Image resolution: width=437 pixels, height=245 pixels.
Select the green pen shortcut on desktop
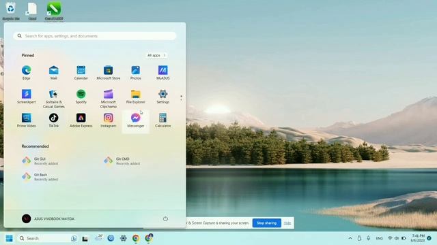(54, 11)
